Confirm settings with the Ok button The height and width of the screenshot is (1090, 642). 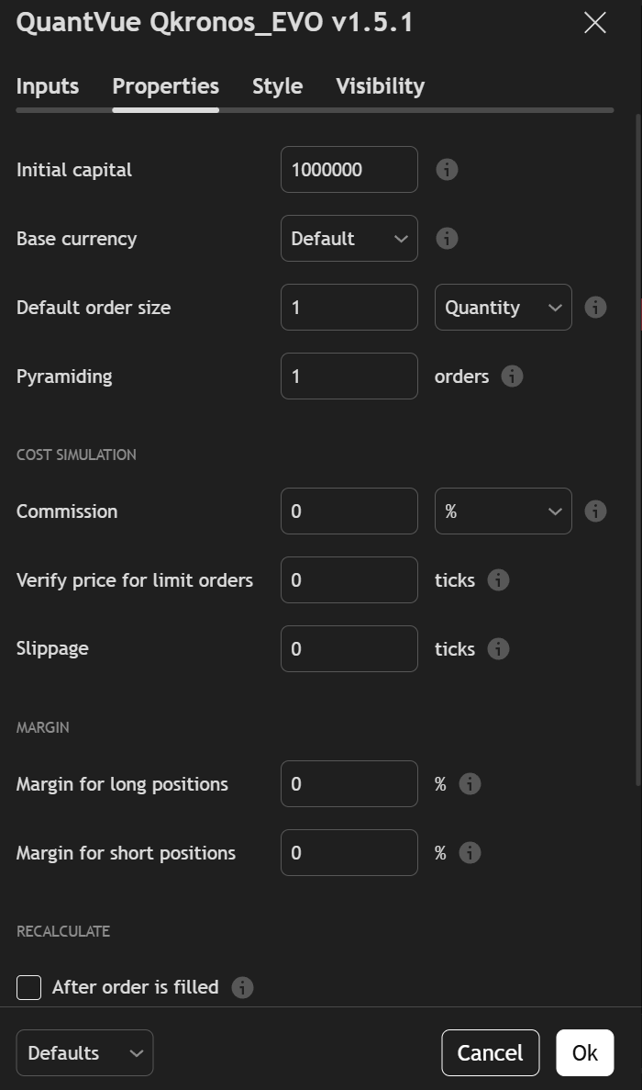point(584,1053)
